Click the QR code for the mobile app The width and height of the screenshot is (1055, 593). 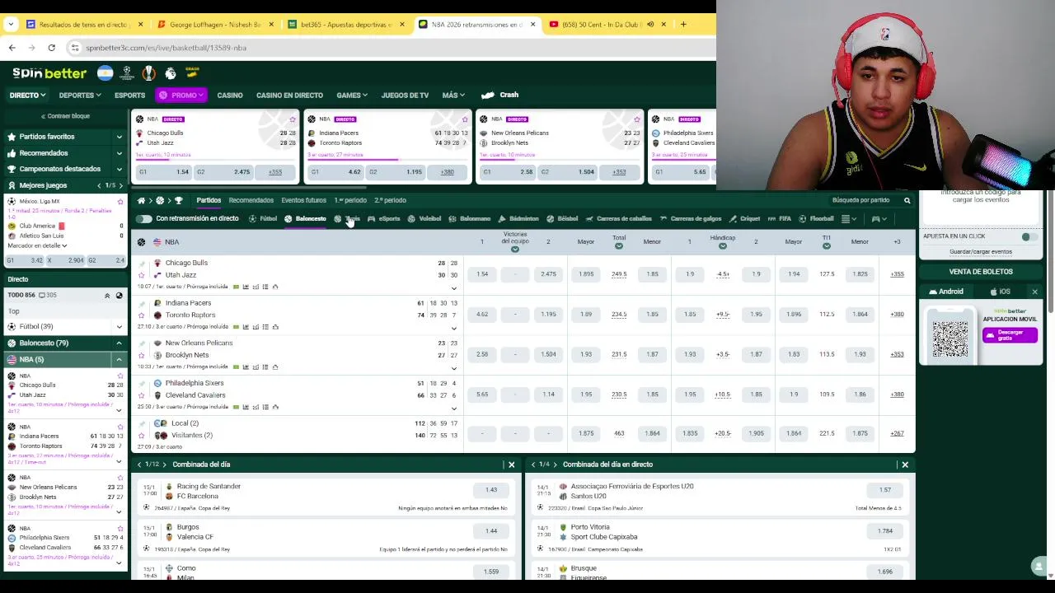(950, 338)
